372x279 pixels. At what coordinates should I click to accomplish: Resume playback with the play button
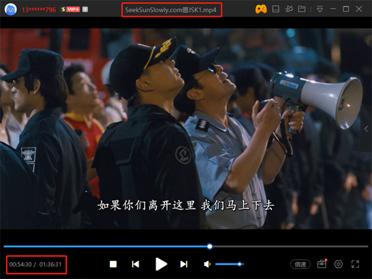161,264
